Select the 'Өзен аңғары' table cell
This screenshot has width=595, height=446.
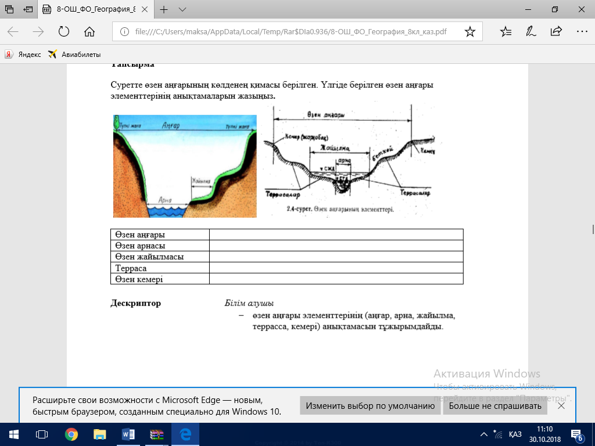[x=160, y=235]
